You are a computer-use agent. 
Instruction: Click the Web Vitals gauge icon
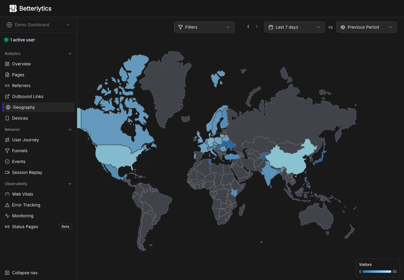(7, 194)
